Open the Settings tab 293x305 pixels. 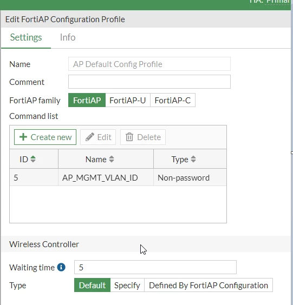pos(26,37)
